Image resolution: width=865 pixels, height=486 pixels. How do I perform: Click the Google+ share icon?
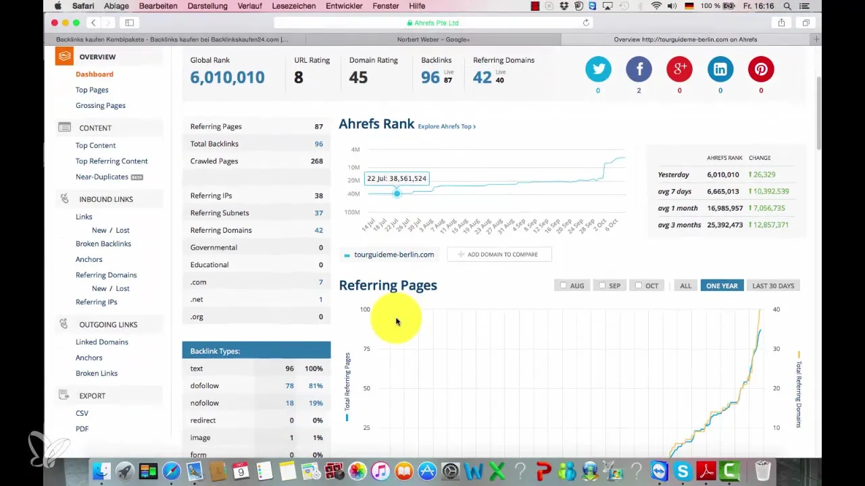coord(679,69)
